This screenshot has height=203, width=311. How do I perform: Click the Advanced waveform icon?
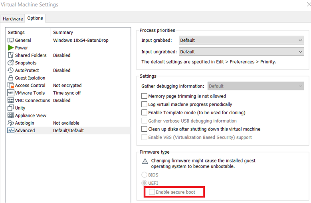[11, 131]
